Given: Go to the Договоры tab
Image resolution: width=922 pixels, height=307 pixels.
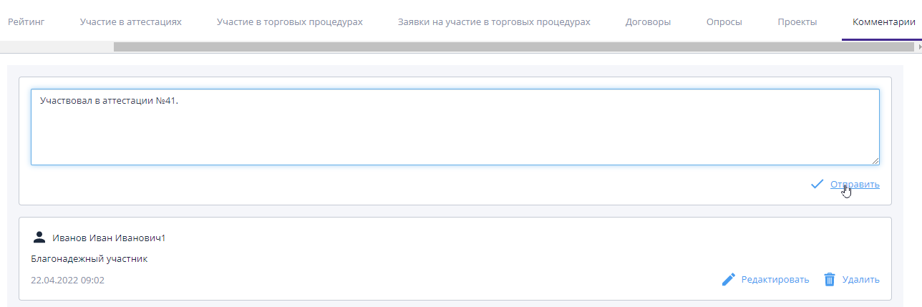Looking at the screenshot, I should point(648,22).
